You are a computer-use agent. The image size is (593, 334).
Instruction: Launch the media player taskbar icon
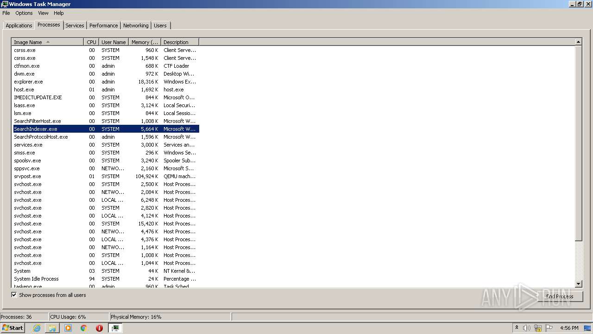(x=68, y=328)
